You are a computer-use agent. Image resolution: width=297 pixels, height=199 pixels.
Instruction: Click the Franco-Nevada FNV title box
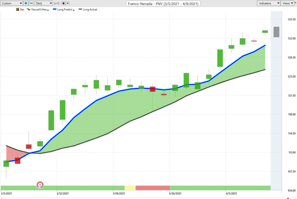pos(163,3)
